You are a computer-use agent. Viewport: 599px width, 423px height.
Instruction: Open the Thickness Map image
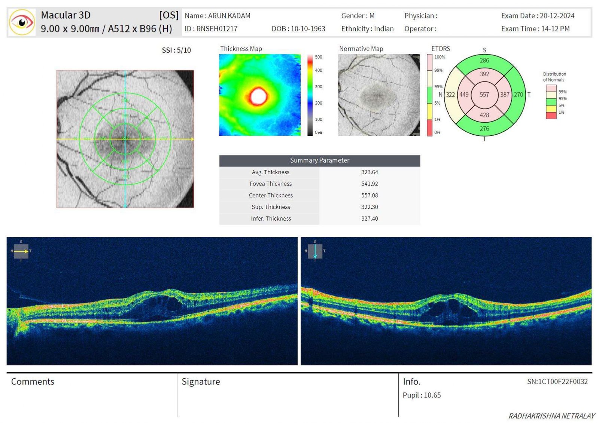(259, 95)
